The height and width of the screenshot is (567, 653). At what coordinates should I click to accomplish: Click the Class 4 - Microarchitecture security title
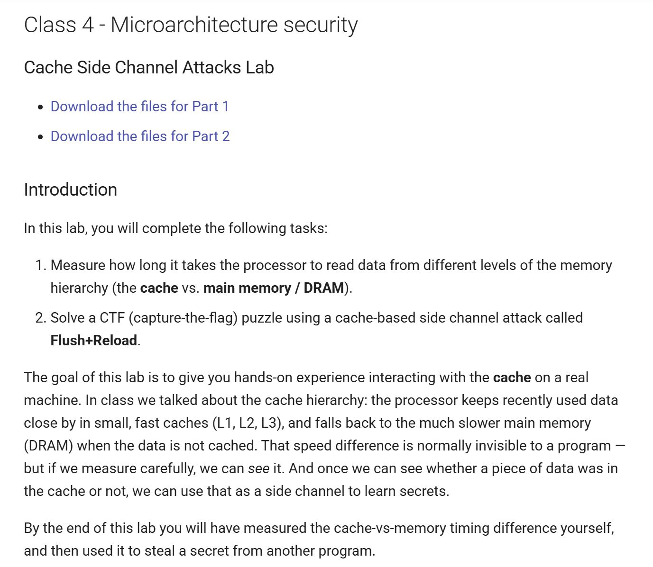pyautogui.click(x=191, y=25)
